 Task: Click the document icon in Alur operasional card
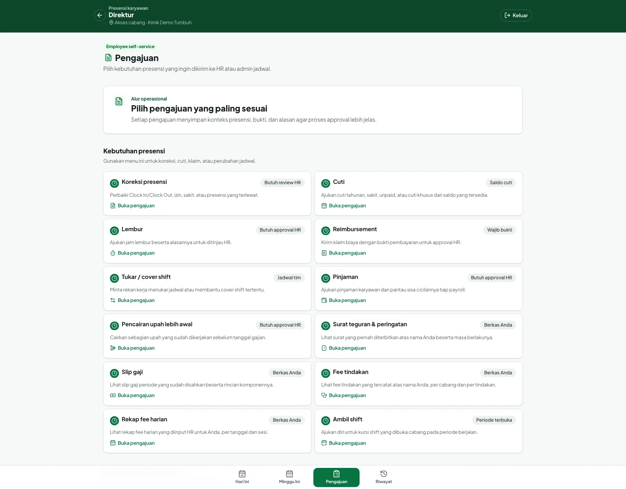(x=119, y=101)
